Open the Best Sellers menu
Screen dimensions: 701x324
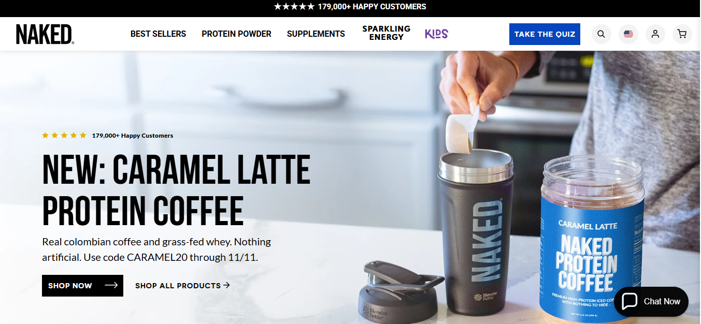click(x=158, y=34)
